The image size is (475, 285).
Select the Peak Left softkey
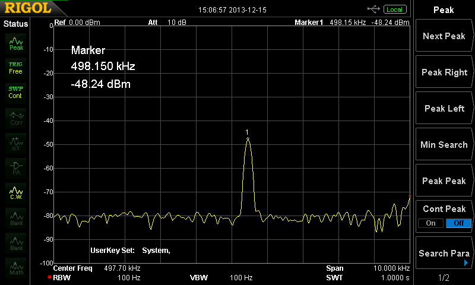click(x=444, y=109)
